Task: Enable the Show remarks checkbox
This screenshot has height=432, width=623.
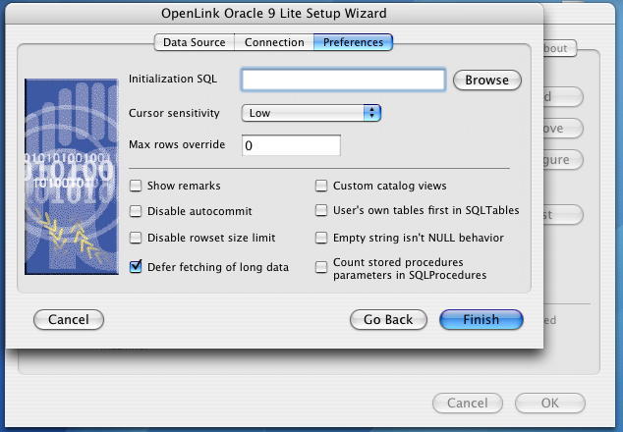Action: click(136, 186)
